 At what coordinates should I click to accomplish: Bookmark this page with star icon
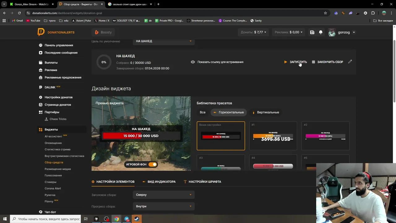pos(325,13)
